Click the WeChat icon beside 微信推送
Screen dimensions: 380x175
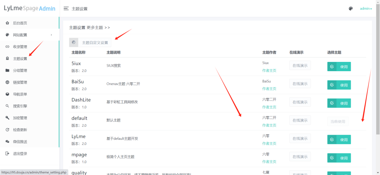7,142
